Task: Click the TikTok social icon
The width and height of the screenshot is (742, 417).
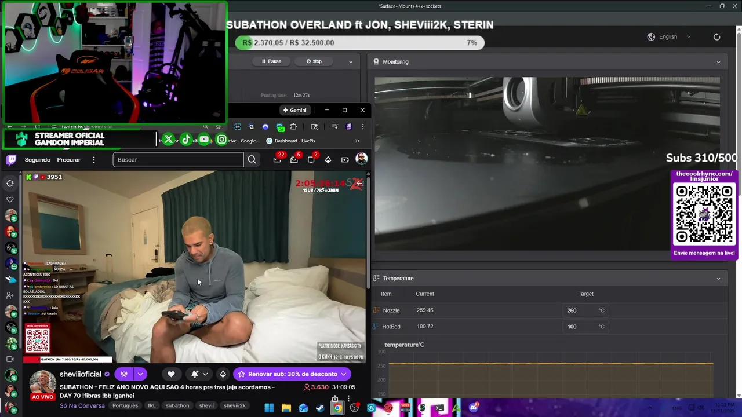Action: [x=186, y=140]
